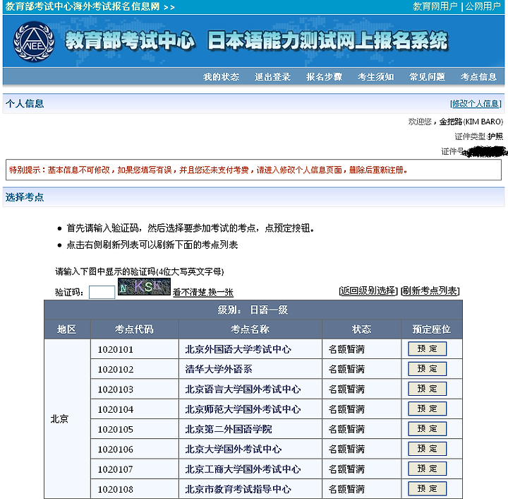Click the 选择考点 section heading
508x499 pixels.
click(x=25, y=197)
